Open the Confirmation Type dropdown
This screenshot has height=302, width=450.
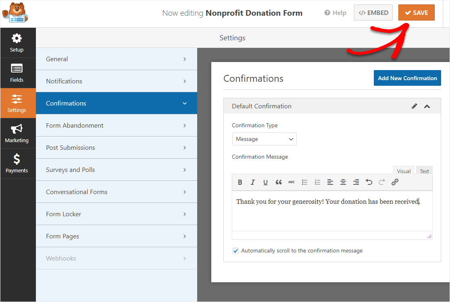tap(265, 139)
